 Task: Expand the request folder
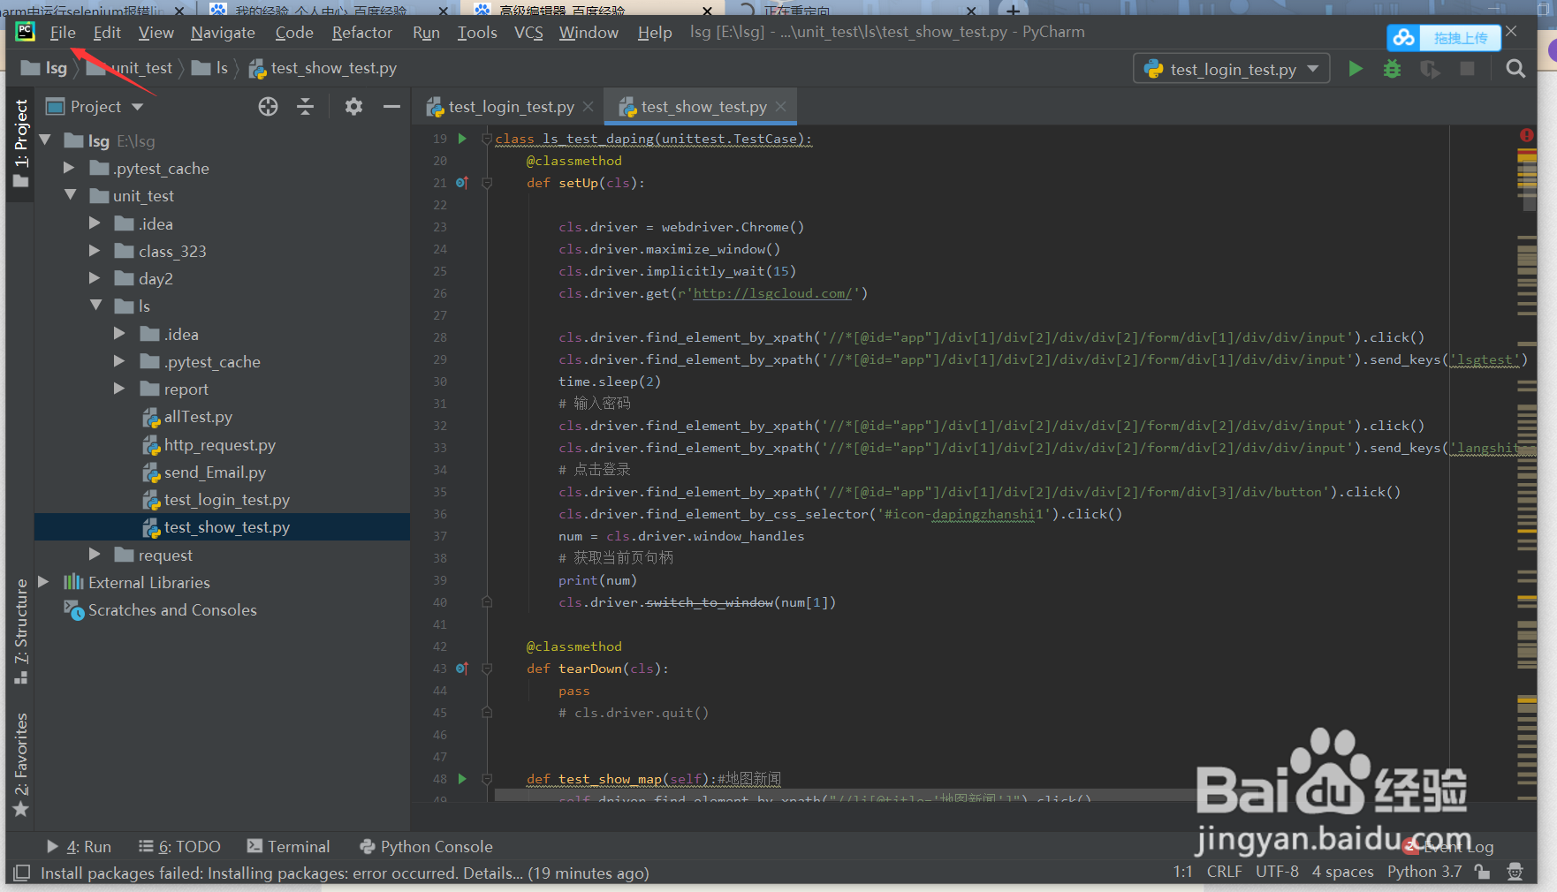pos(95,555)
